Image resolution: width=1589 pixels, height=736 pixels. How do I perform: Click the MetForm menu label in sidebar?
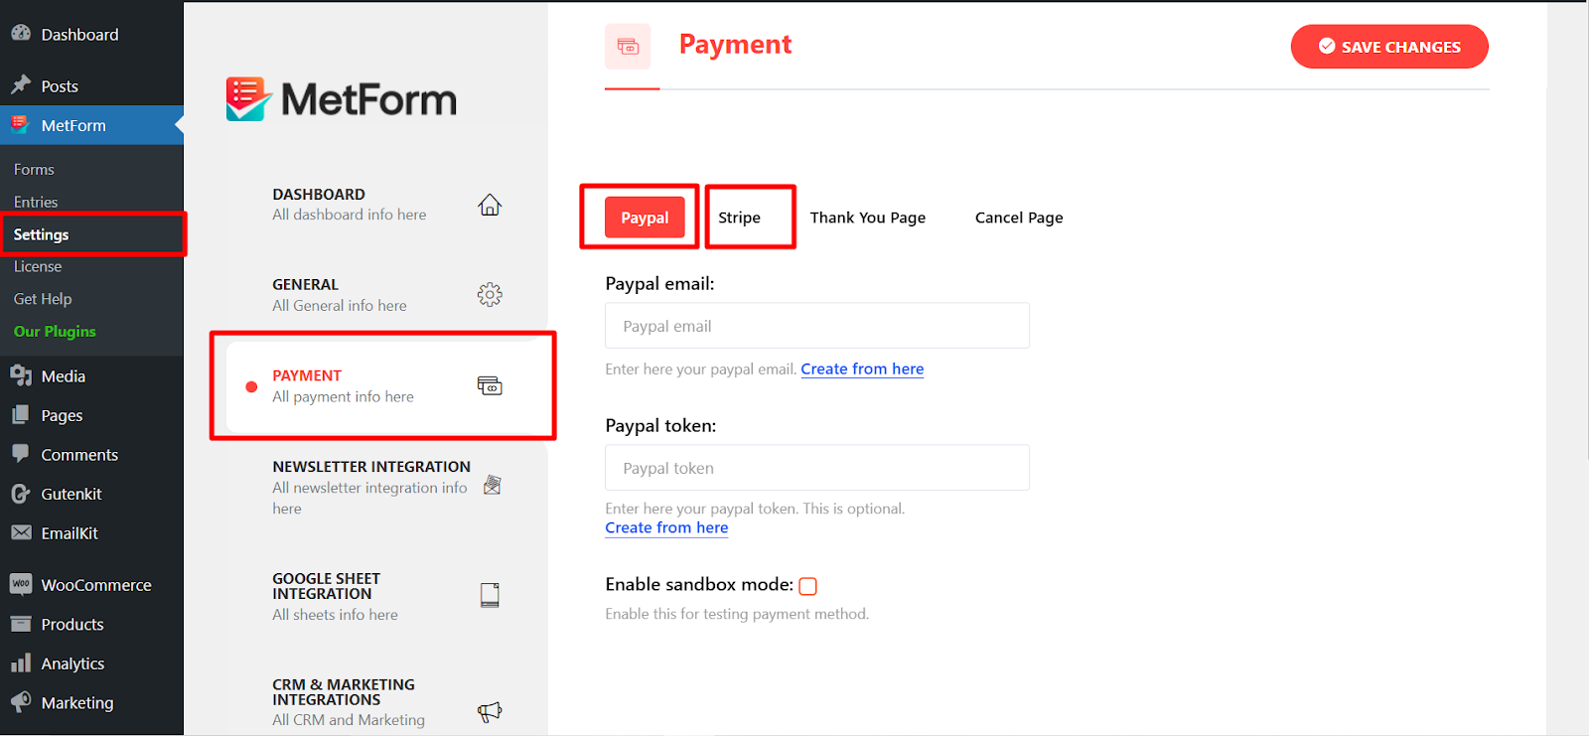click(x=73, y=125)
